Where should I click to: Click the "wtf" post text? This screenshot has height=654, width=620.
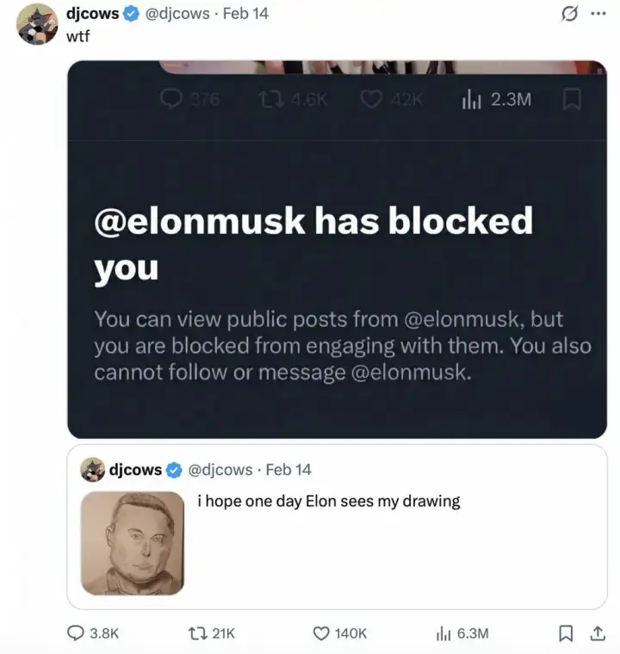[78, 36]
